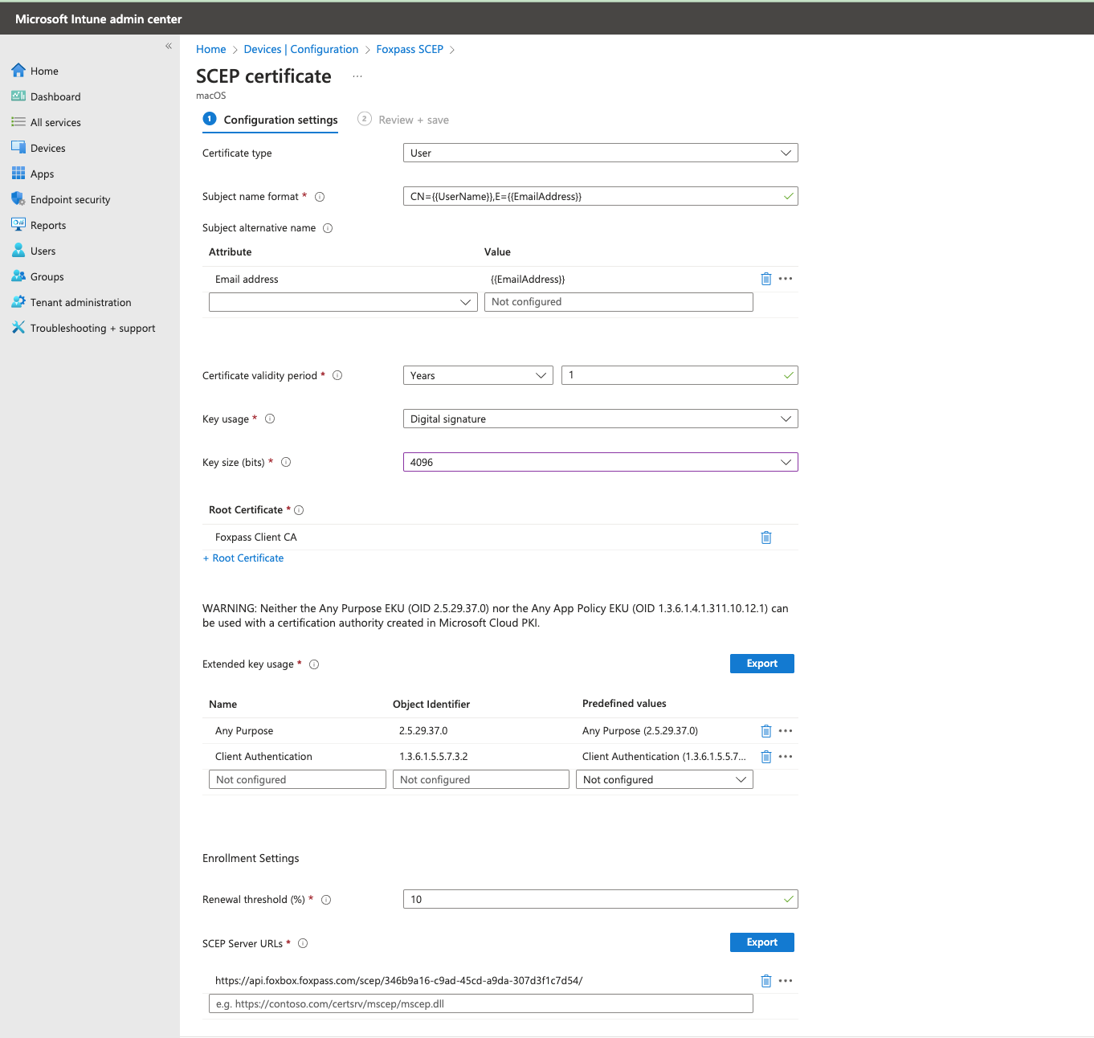Show info tooltip for Renewal threshold

point(326,900)
